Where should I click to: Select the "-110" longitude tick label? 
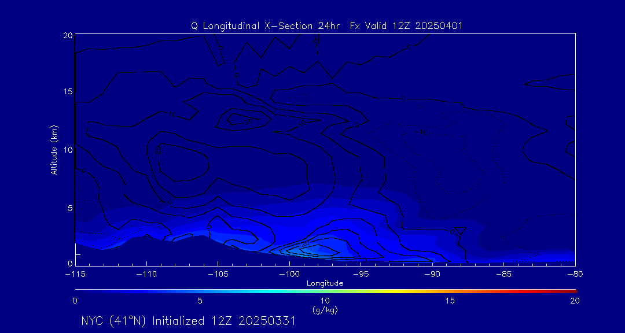click(x=146, y=274)
